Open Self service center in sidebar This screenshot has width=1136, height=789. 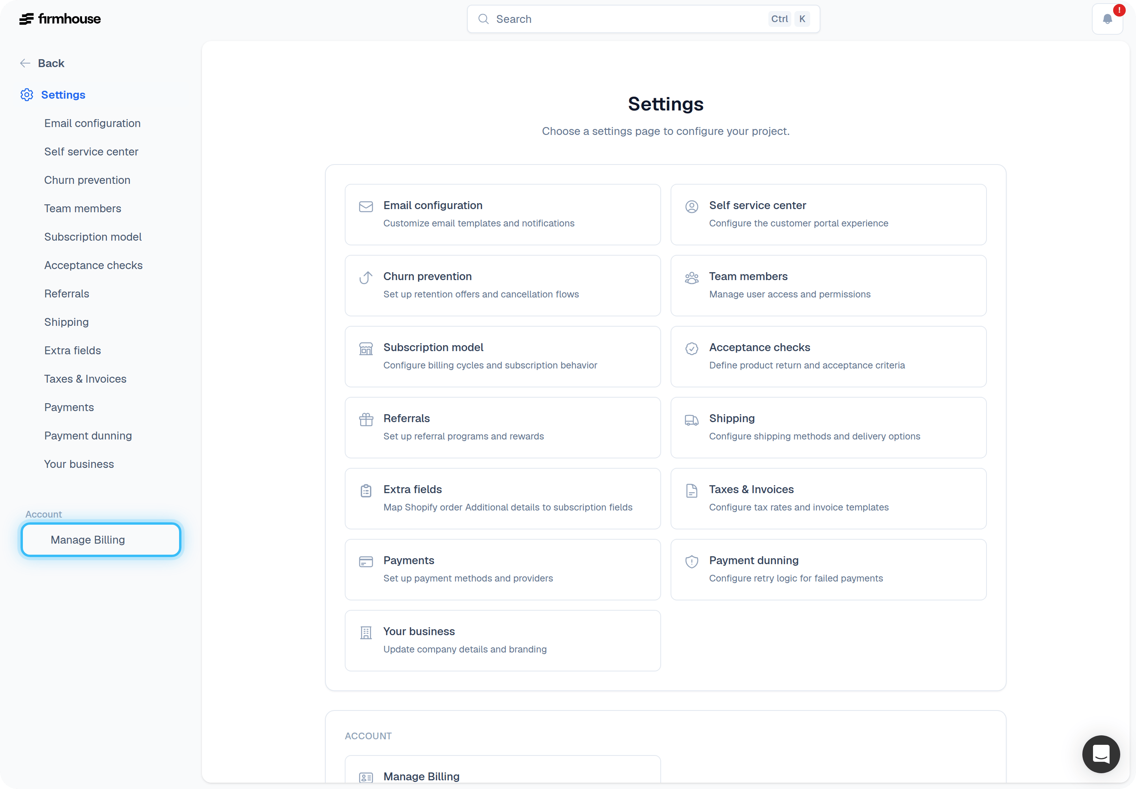tap(91, 151)
